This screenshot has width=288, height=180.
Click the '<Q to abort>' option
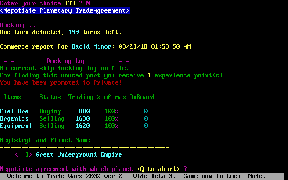point(158,169)
